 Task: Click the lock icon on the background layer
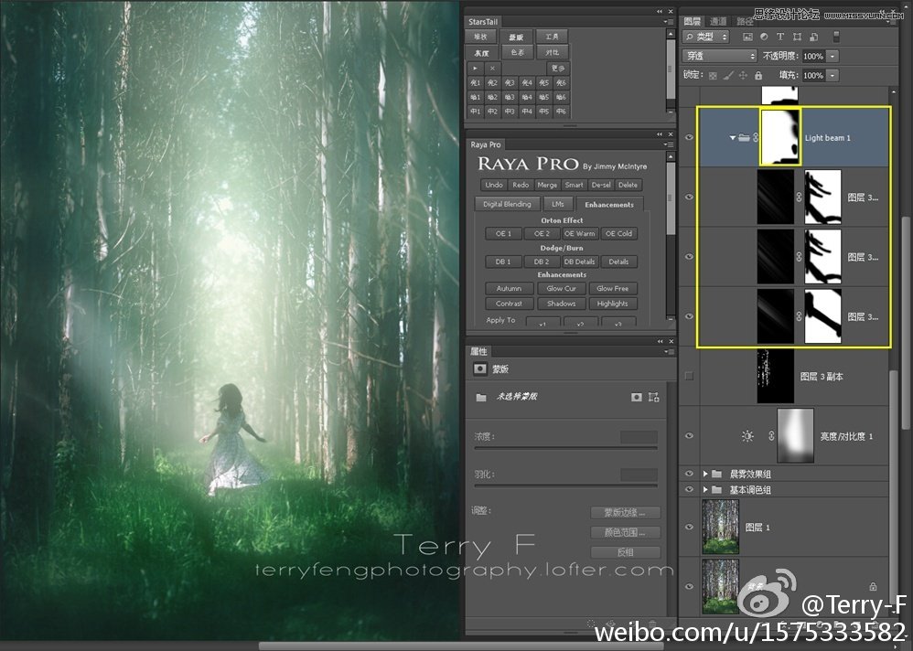[873, 586]
